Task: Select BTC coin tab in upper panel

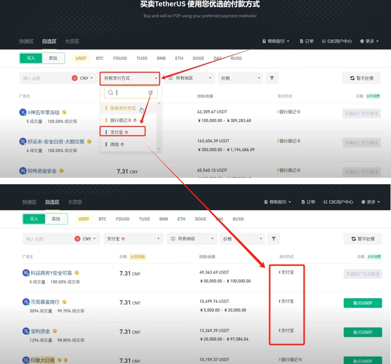Action: click(x=100, y=58)
